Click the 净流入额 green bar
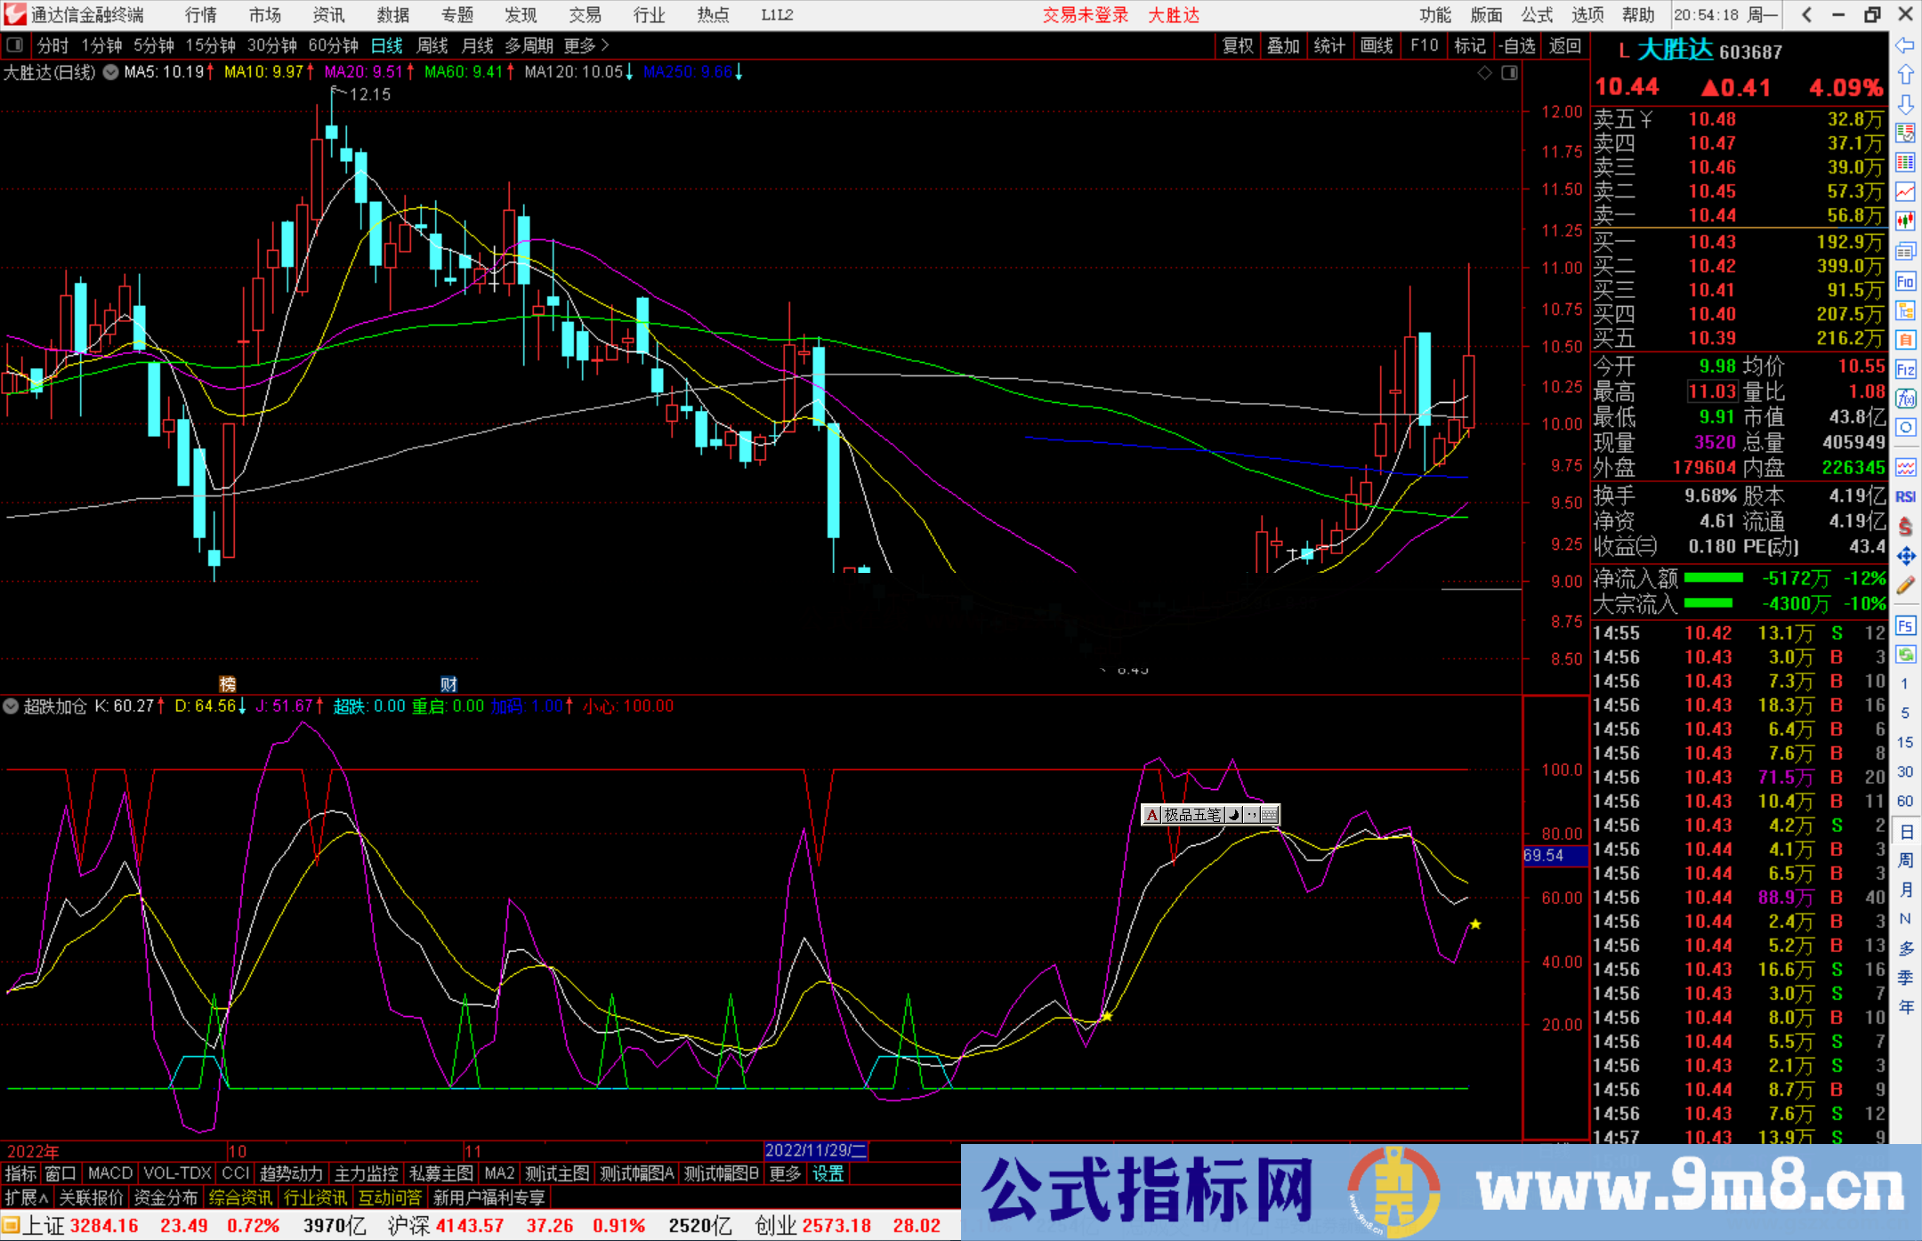 tap(1713, 578)
